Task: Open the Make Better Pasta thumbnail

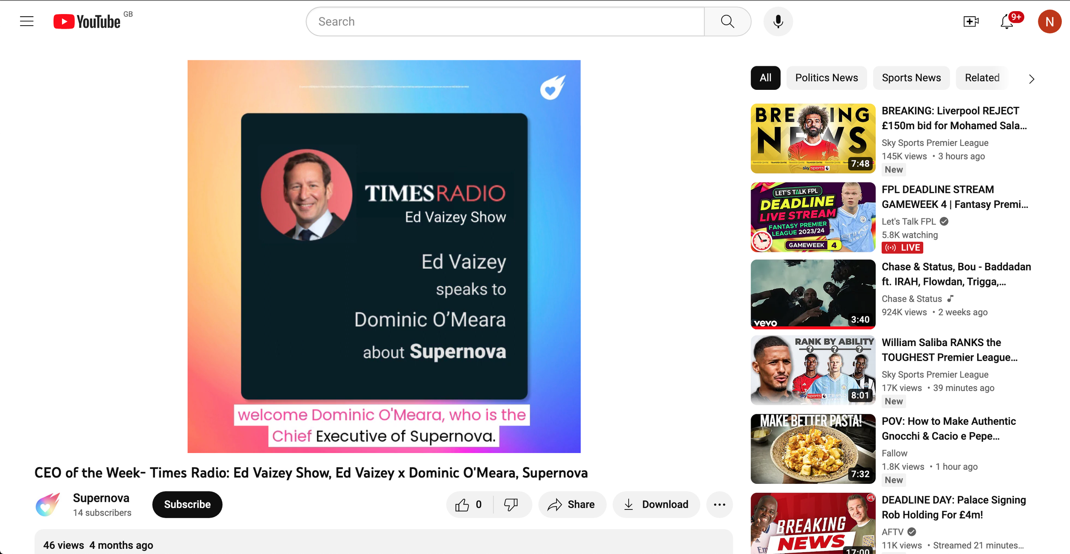Action: point(813,449)
